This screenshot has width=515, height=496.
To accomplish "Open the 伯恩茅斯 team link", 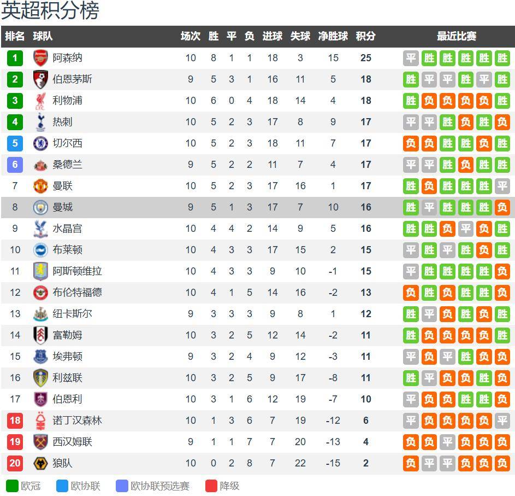I will coord(72,79).
